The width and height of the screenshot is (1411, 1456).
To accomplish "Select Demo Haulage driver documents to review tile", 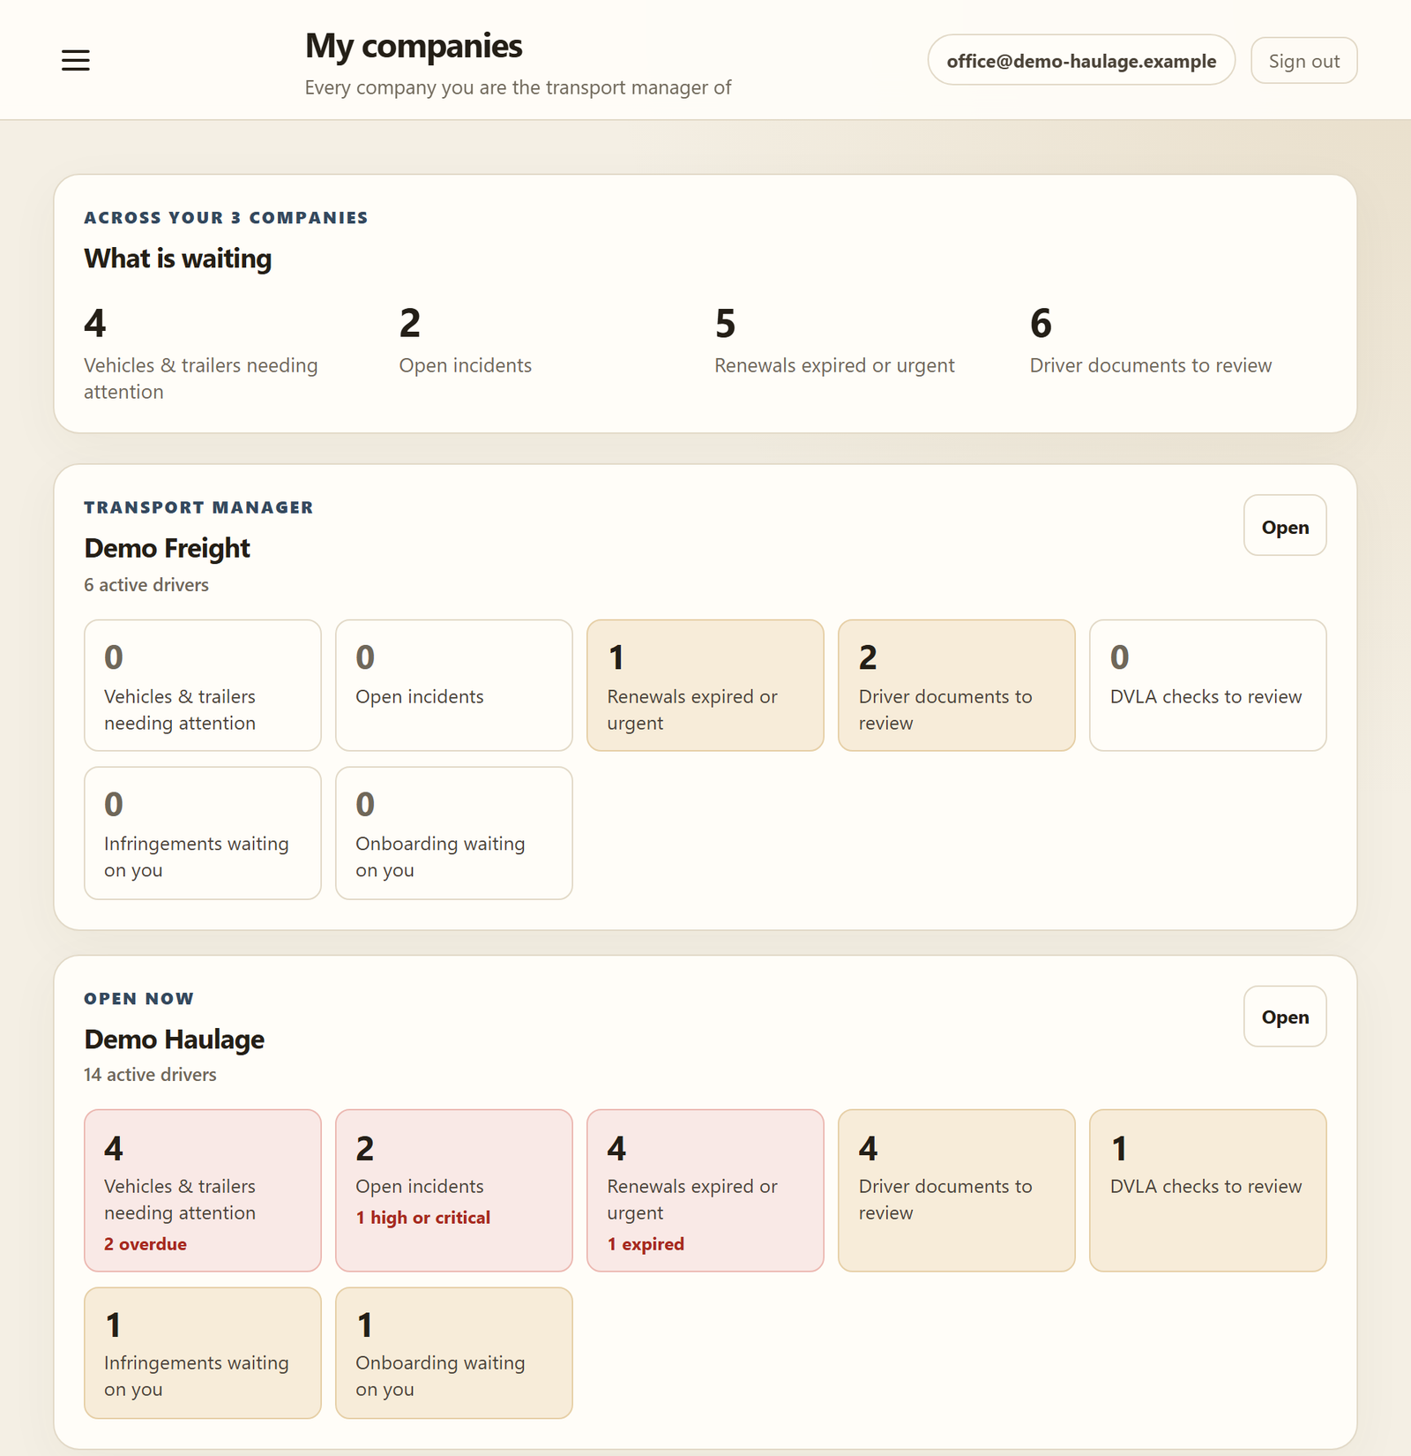I will point(957,1190).
